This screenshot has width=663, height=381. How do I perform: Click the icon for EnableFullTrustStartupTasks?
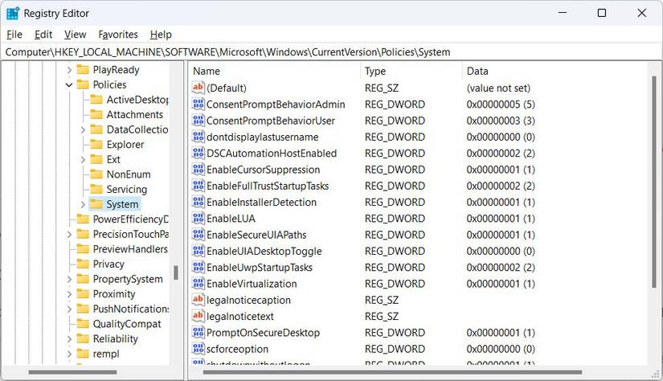click(198, 186)
